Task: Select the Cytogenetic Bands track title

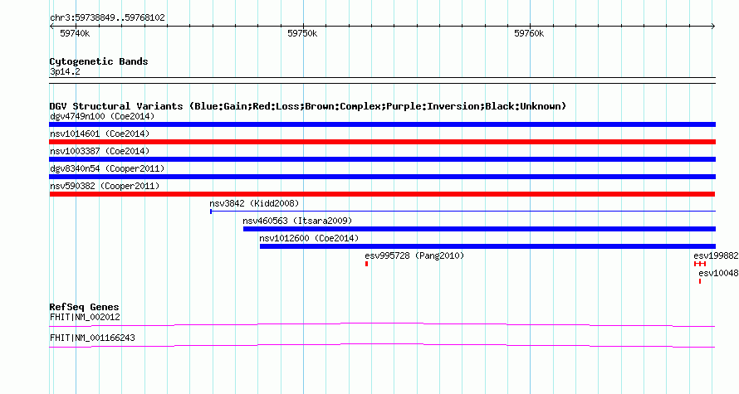Action: pos(99,61)
